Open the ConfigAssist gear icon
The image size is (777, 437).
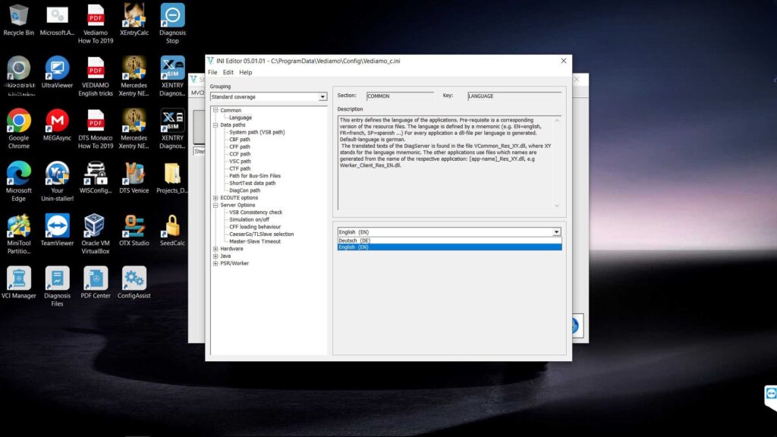(x=134, y=278)
